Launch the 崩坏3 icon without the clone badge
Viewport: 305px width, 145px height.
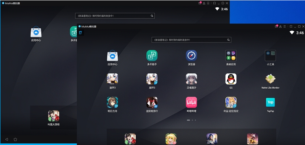(x=112, y=79)
